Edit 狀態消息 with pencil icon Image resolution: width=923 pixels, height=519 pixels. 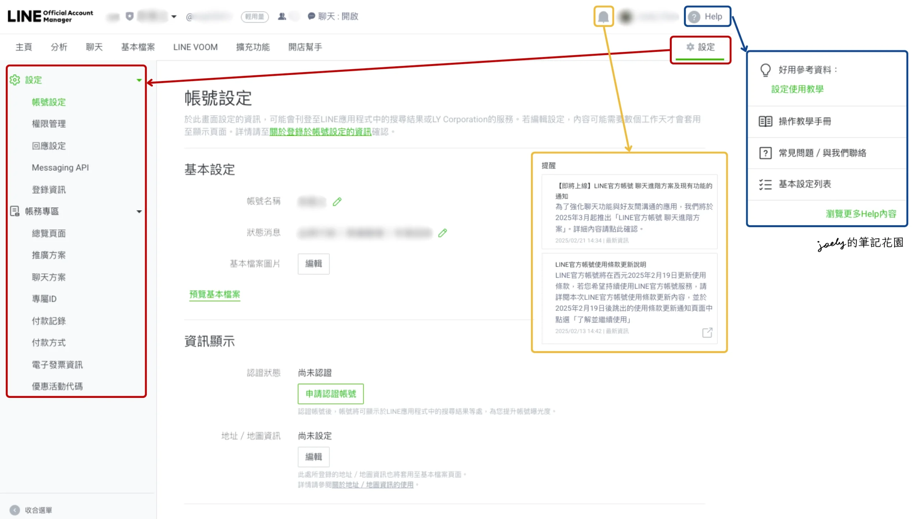pyautogui.click(x=443, y=233)
